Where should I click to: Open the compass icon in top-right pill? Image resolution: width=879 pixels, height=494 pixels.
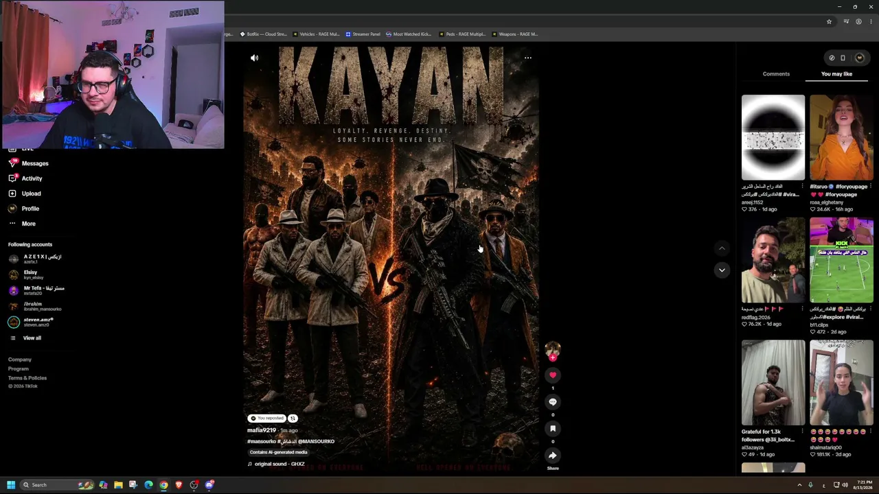(x=832, y=58)
